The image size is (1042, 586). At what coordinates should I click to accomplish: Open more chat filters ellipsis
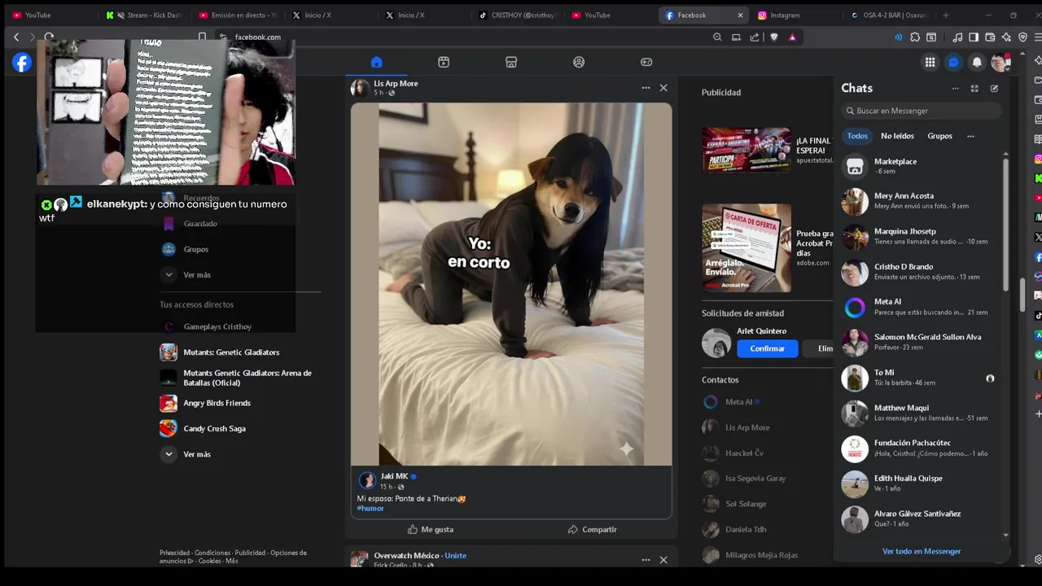(970, 136)
